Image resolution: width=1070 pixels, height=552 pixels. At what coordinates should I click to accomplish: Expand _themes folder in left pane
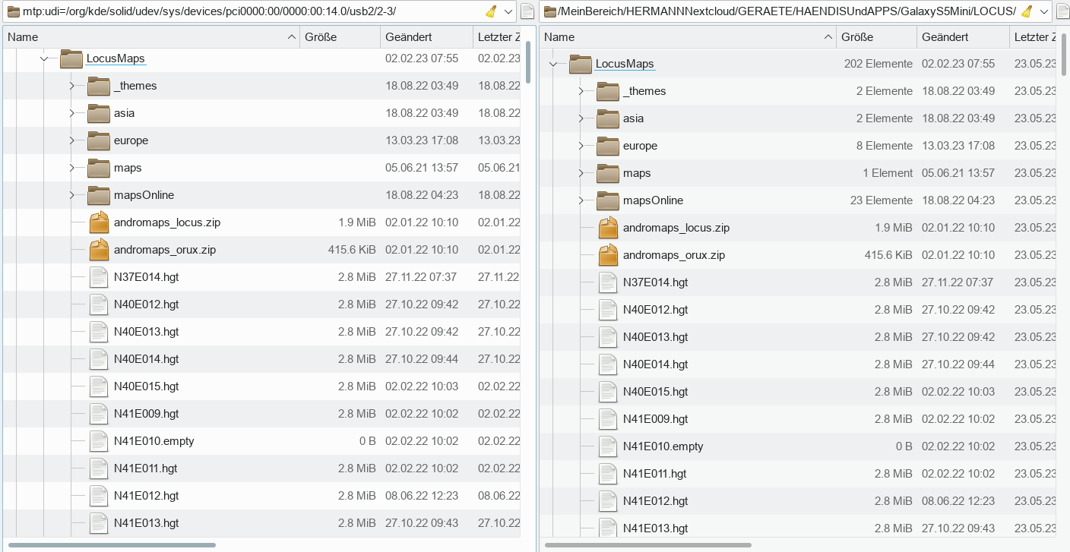71,86
